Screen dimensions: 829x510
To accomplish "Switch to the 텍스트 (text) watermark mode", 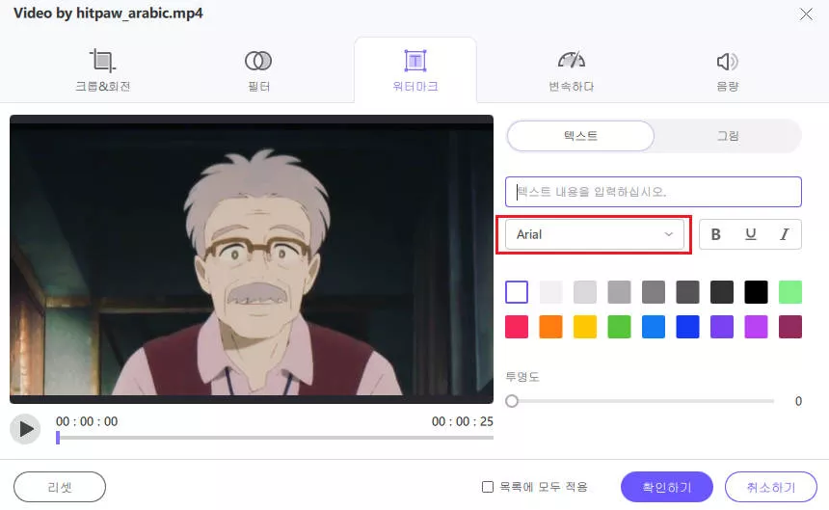I will pyautogui.click(x=580, y=136).
